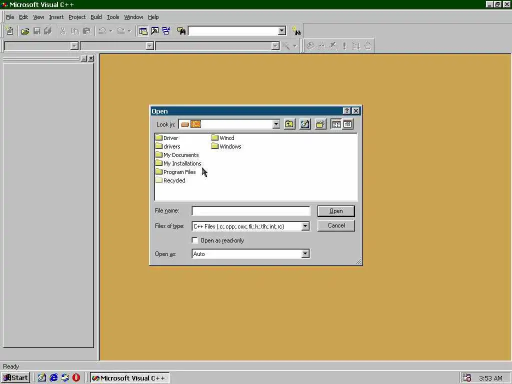Click the Windows Start button

pos(15,378)
